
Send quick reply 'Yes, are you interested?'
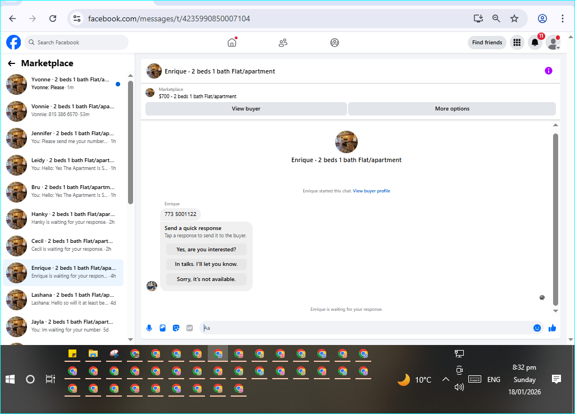pos(206,250)
